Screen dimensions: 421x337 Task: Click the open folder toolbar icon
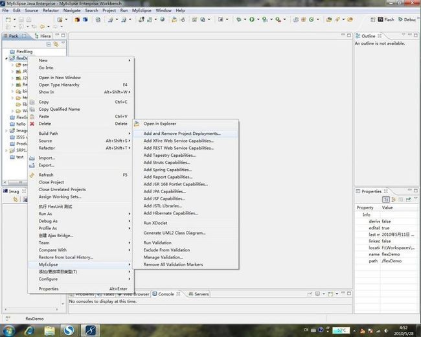[x=174, y=19]
